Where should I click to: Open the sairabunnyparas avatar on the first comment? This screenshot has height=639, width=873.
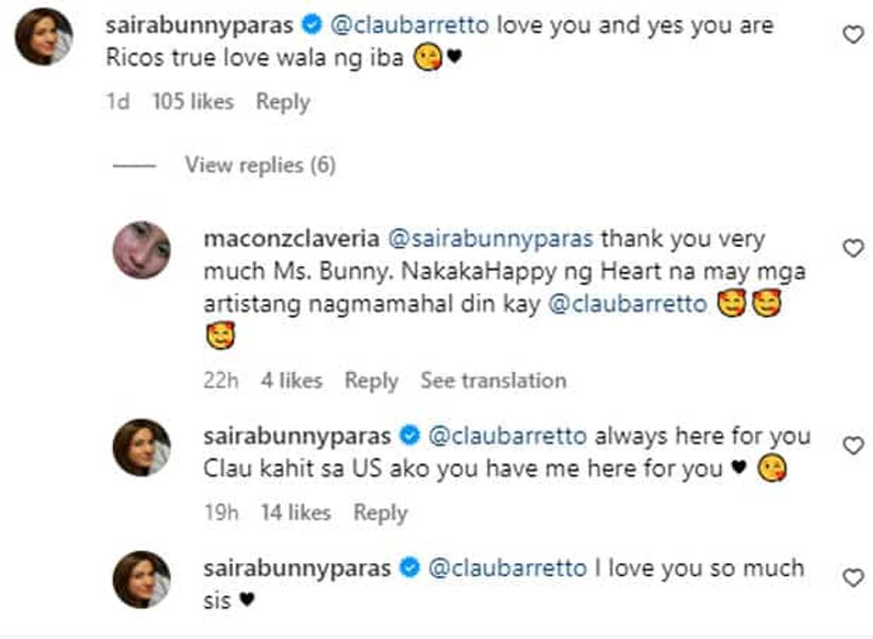coord(44,37)
